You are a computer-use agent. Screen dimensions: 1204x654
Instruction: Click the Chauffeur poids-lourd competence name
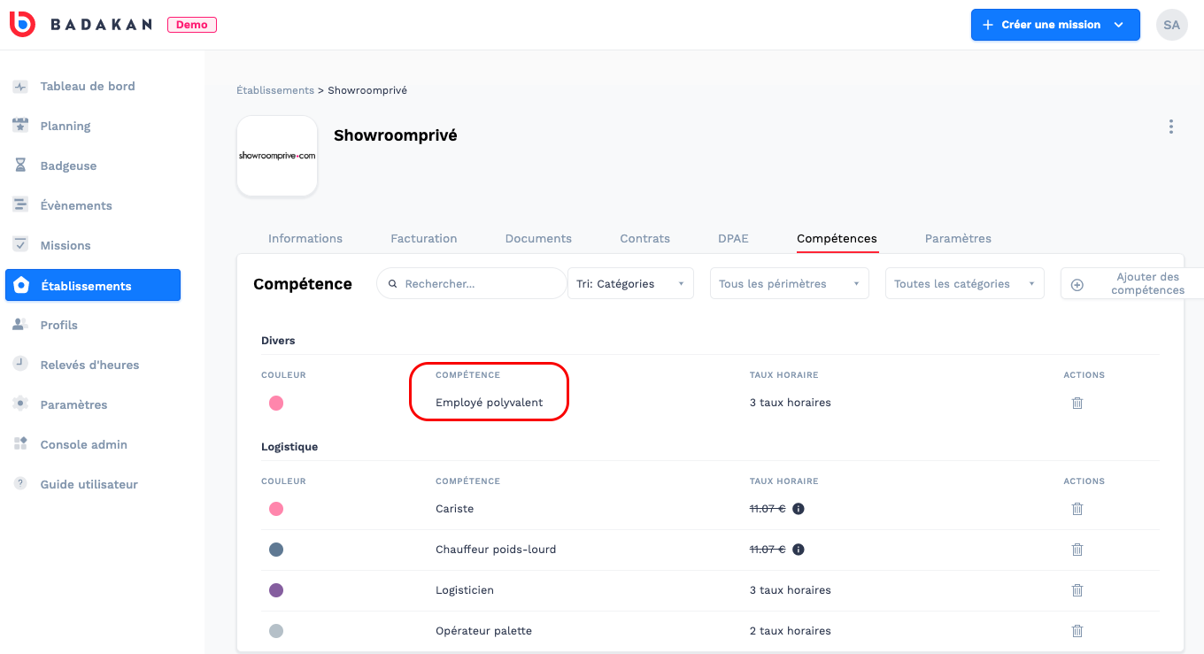pyautogui.click(x=496, y=550)
